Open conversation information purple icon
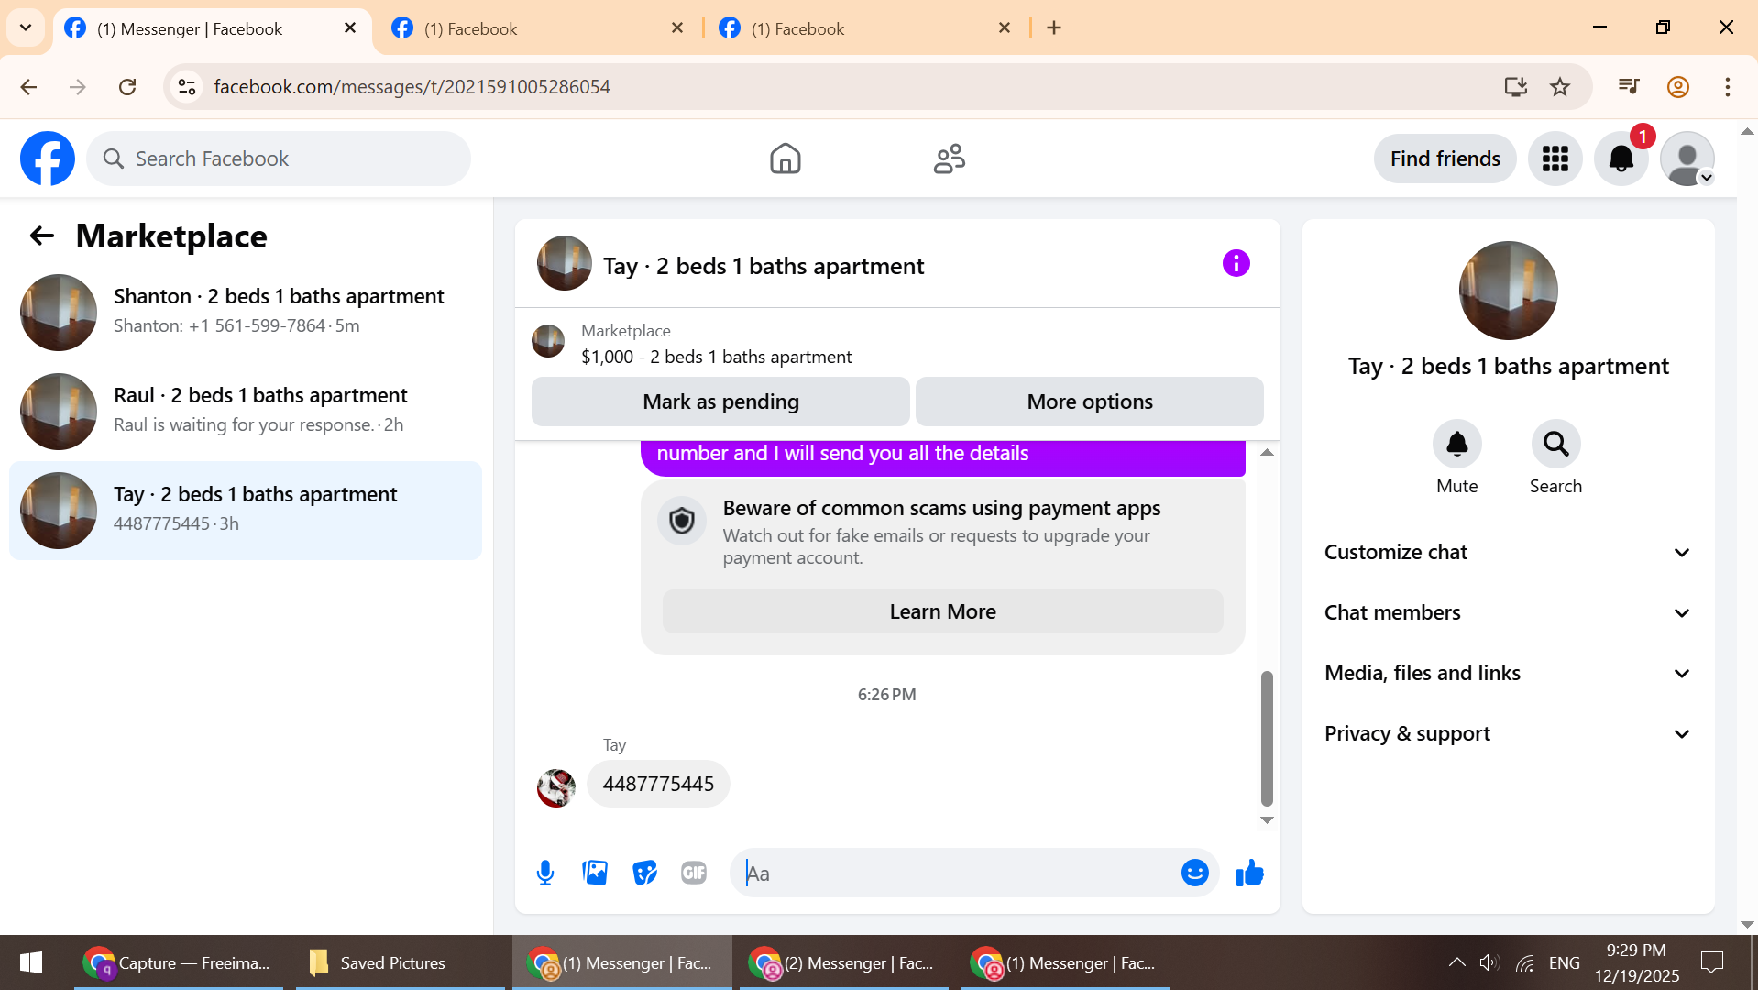Viewport: 1758px width, 990px height. tap(1236, 264)
